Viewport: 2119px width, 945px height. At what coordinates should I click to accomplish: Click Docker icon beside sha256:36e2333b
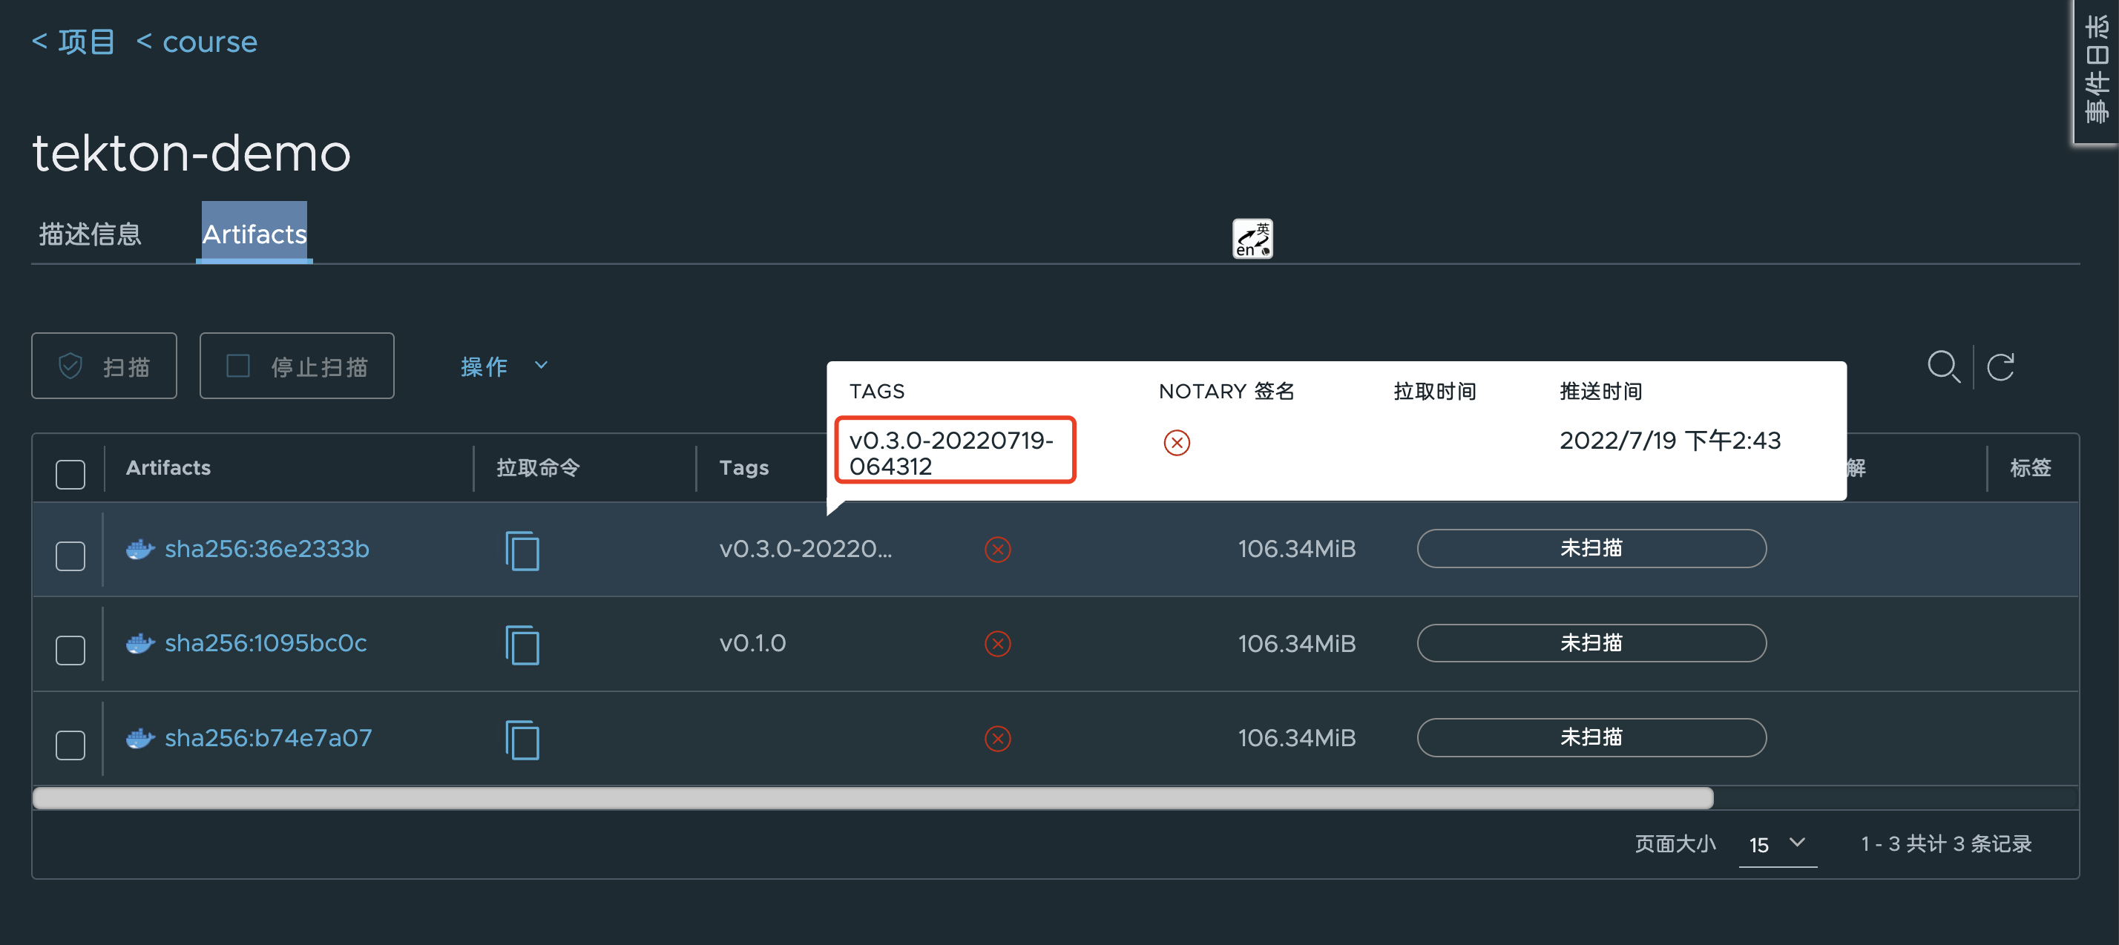[141, 549]
